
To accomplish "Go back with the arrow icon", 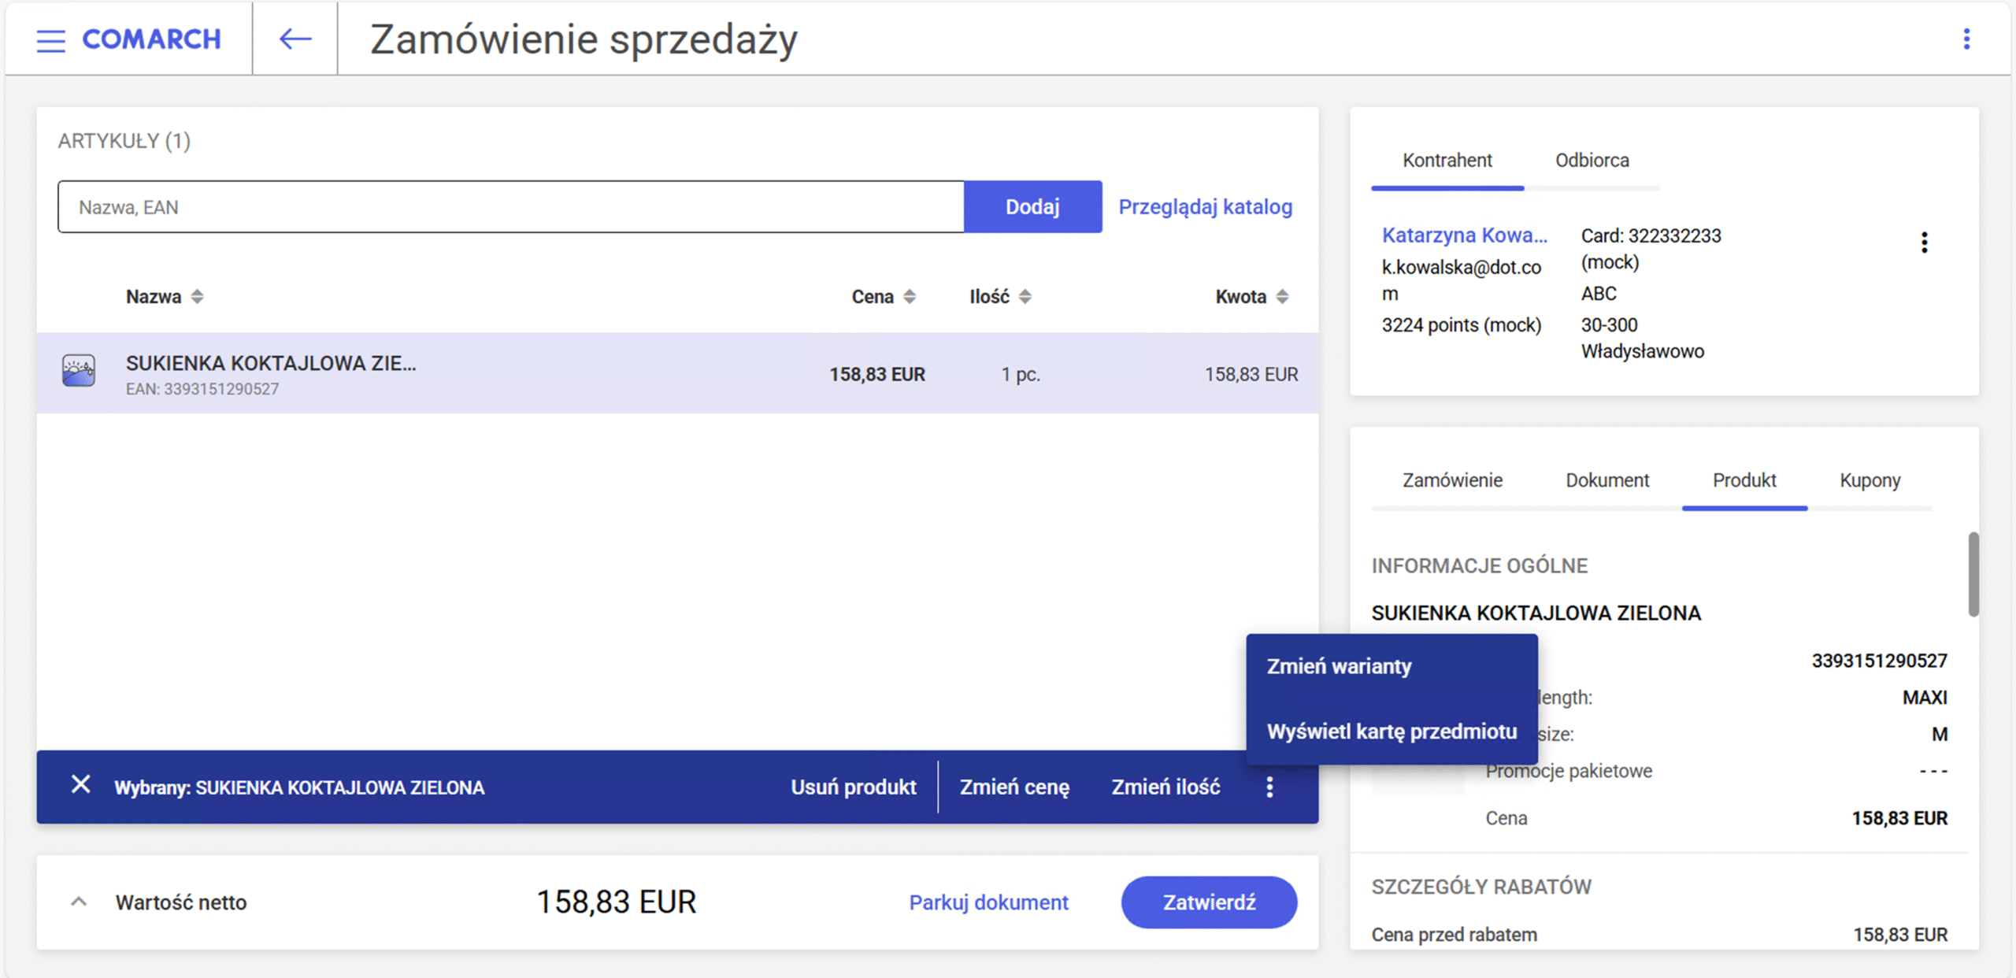I will pos(295,39).
